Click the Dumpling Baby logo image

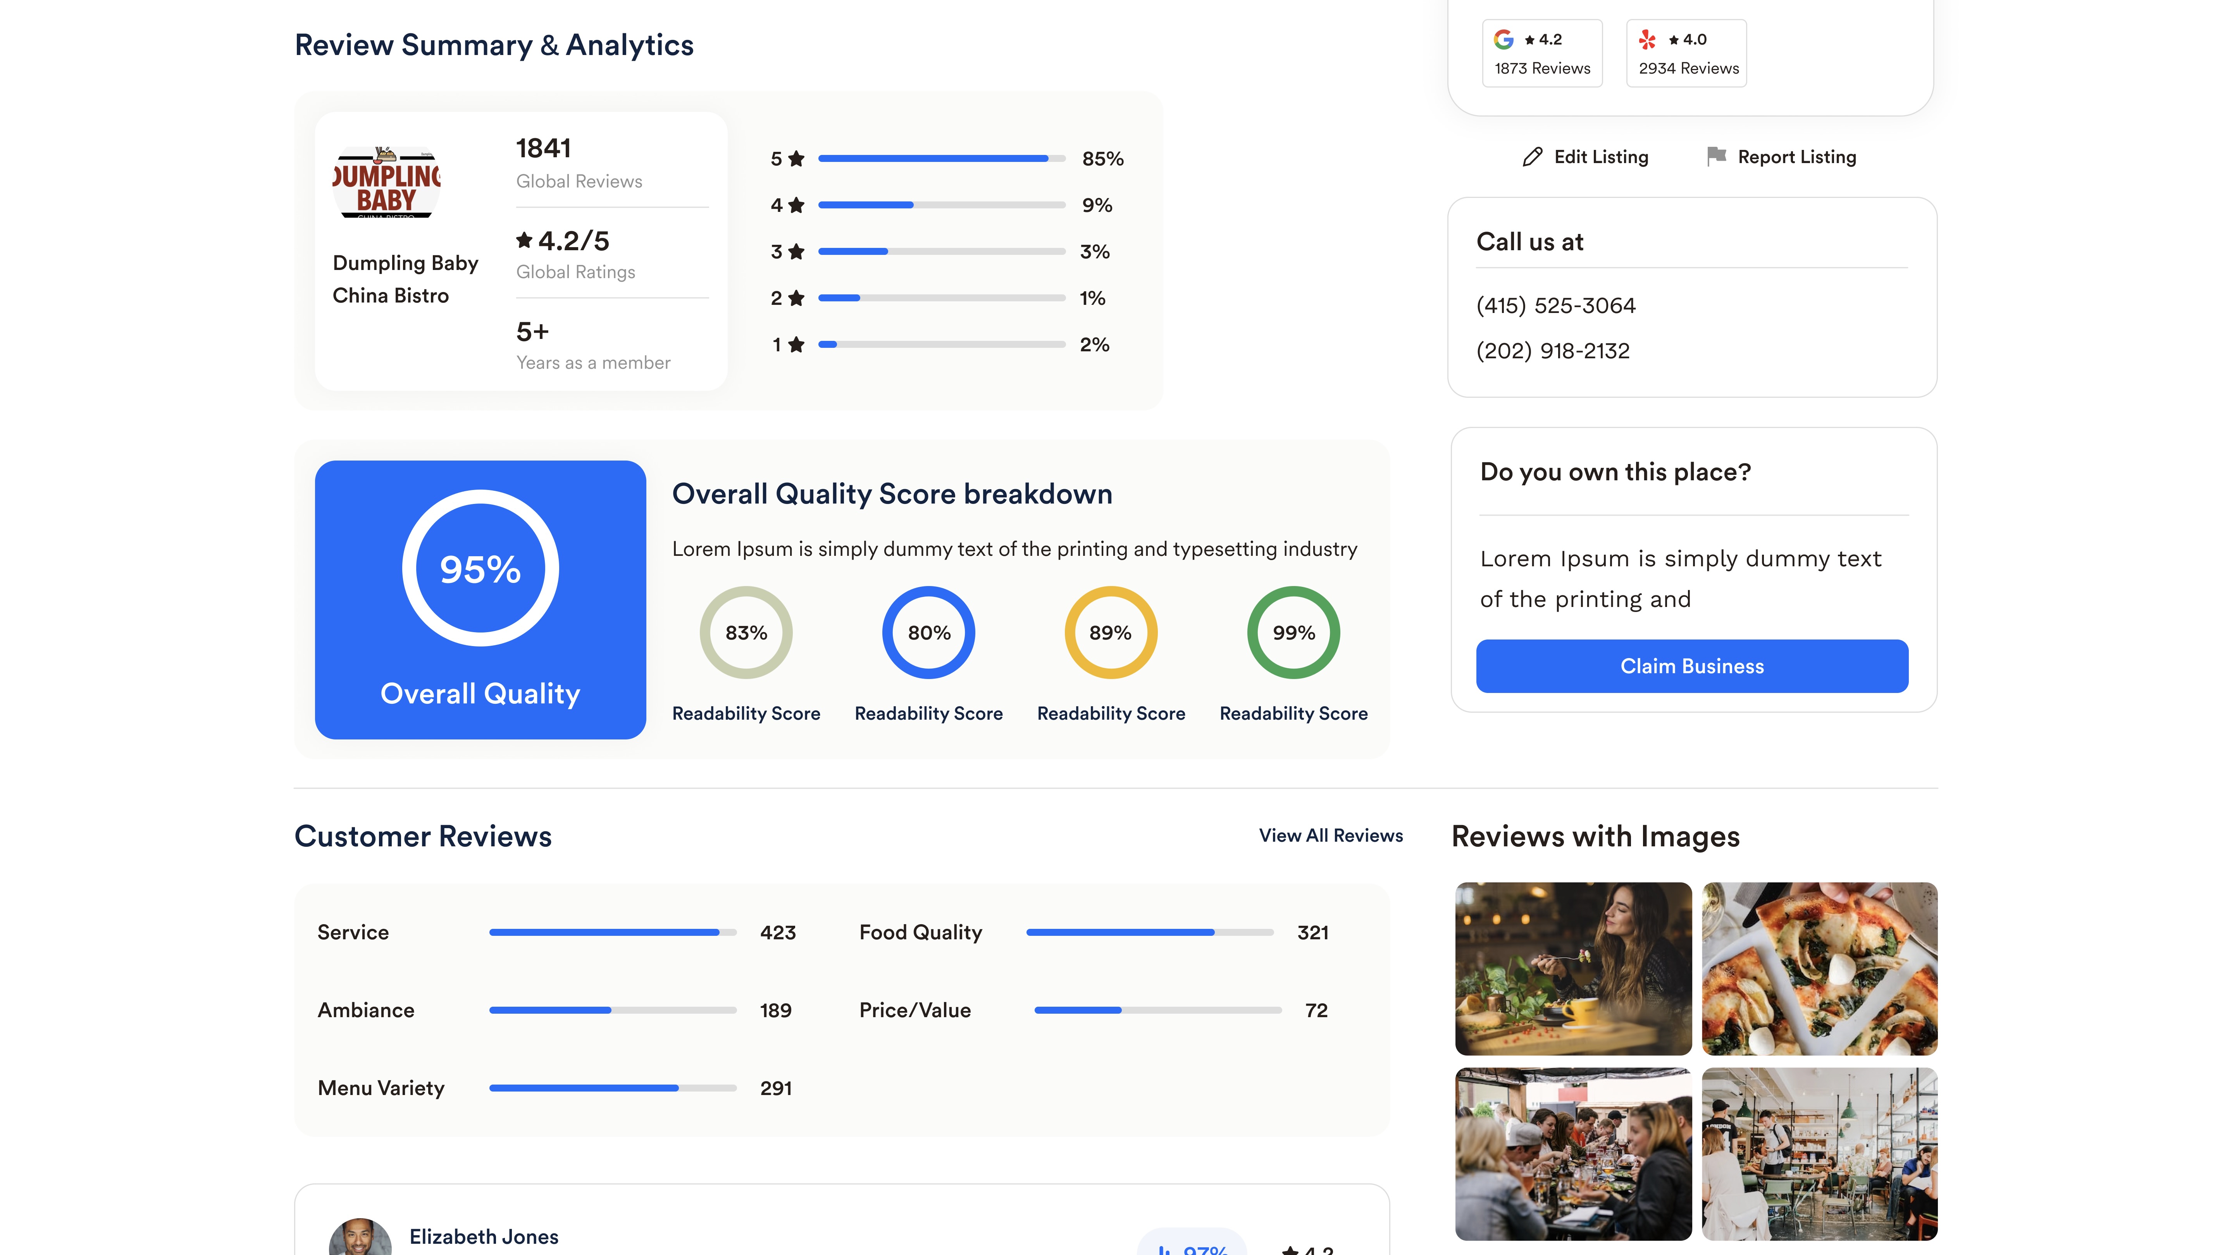coord(386,183)
